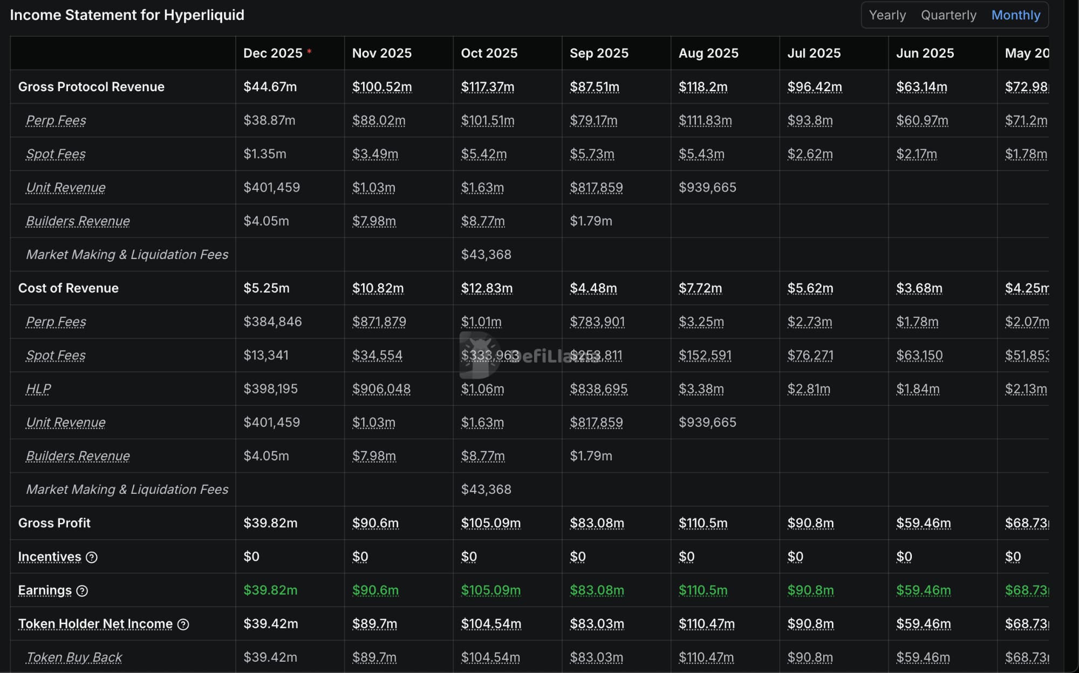The height and width of the screenshot is (673, 1079).
Task: Click the Token Buy Back label
Action: click(x=74, y=657)
